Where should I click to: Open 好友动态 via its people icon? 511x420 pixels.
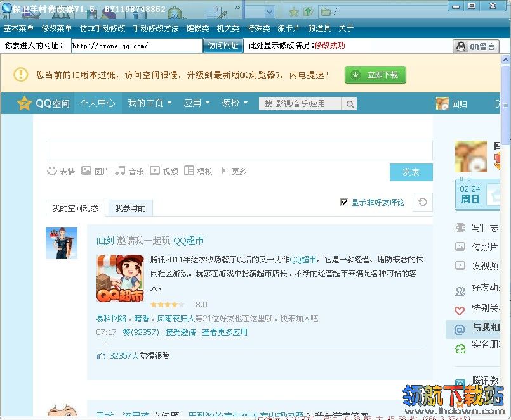pos(460,291)
